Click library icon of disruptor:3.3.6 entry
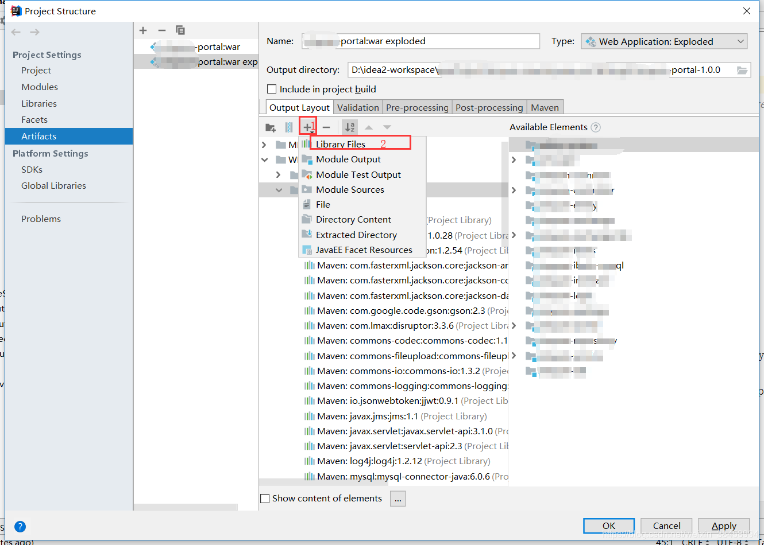This screenshot has height=545, width=764. pyautogui.click(x=309, y=325)
